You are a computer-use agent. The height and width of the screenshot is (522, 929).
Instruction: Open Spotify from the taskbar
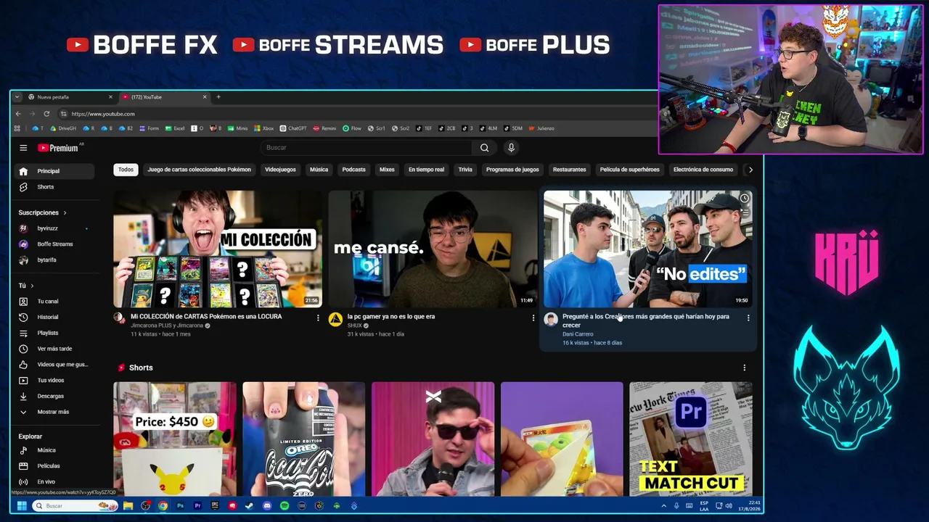coord(285,505)
